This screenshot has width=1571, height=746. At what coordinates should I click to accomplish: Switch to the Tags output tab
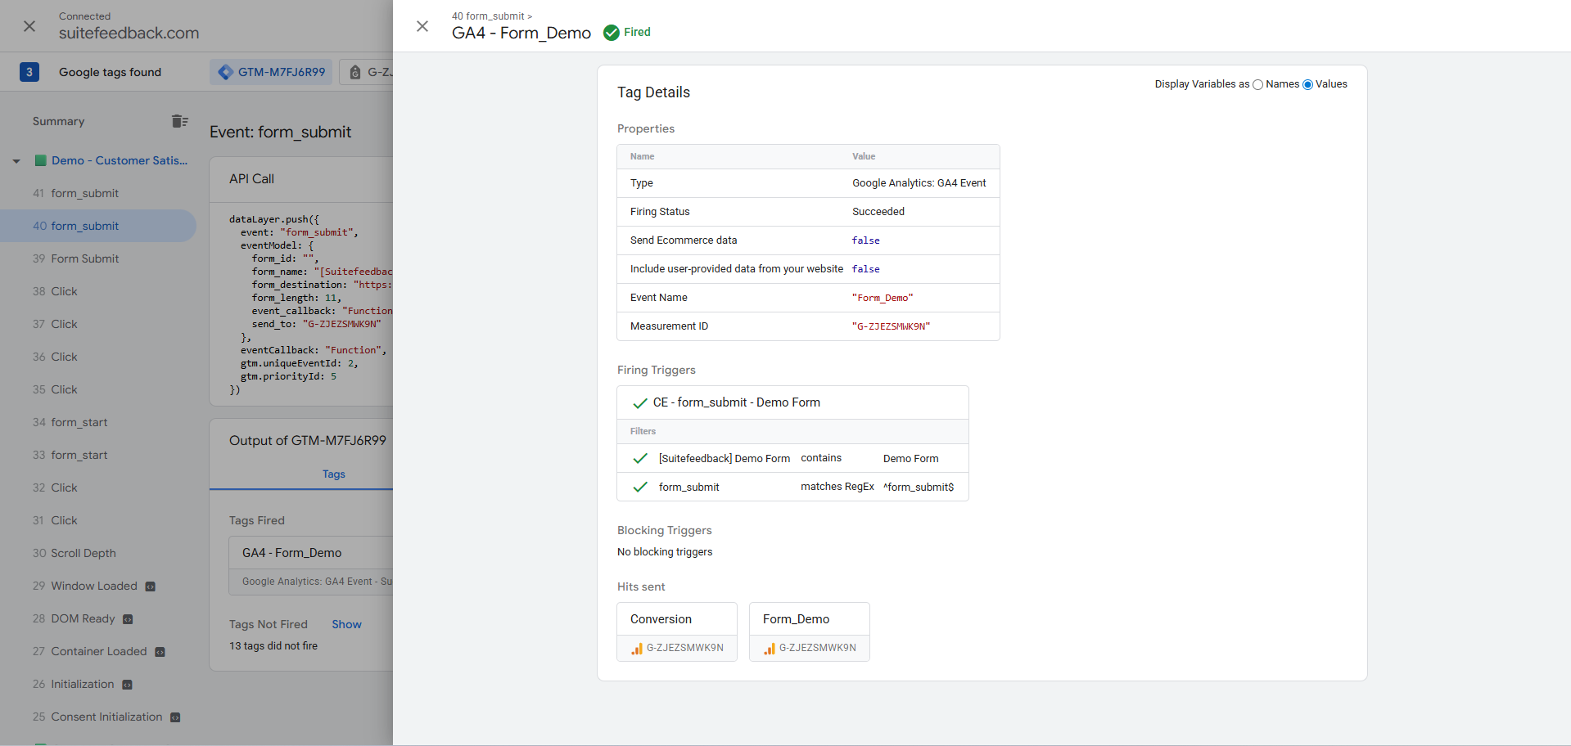[x=333, y=474]
